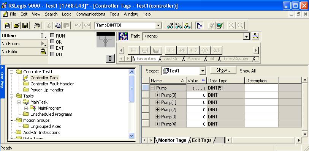Click the second binoculars find icon

coord(179,25)
